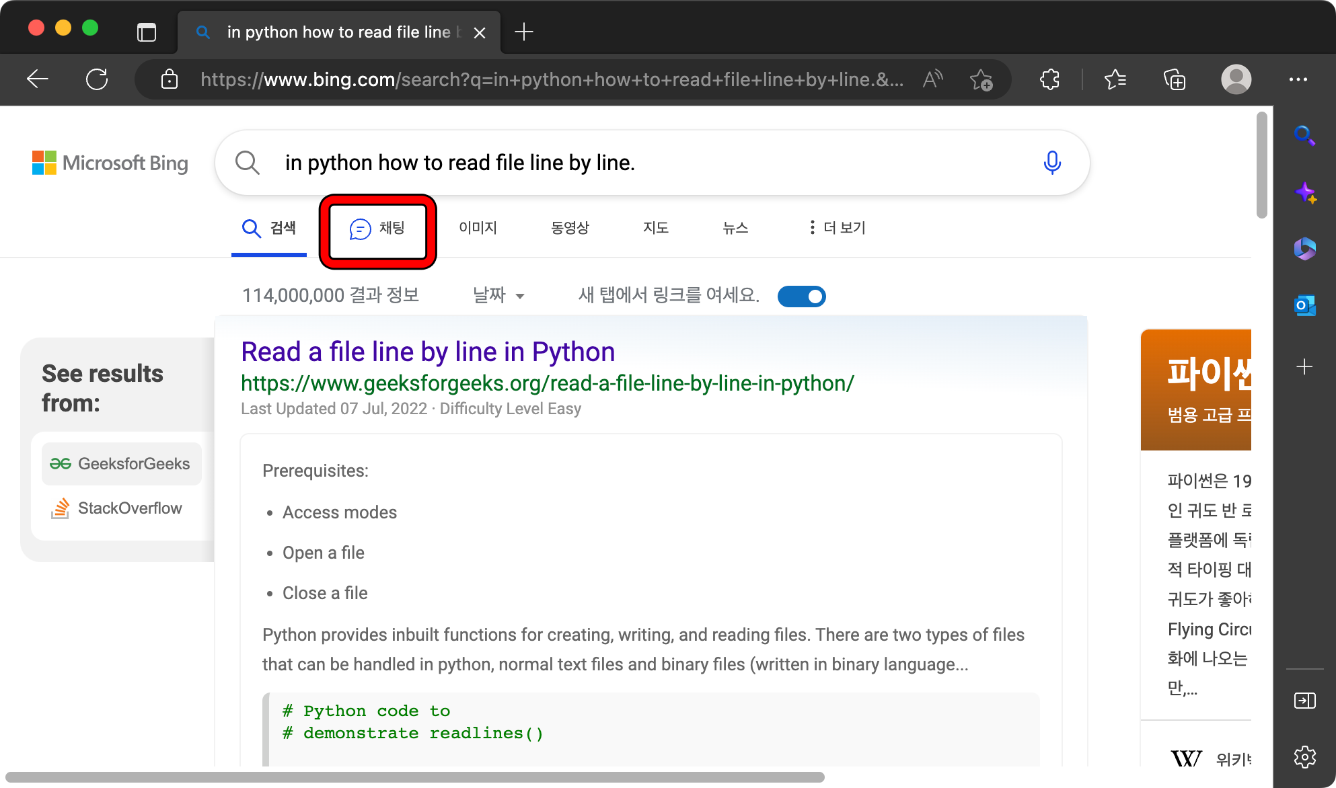Switch to the 채팅 chat tab
The image size is (1336, 788).
tap(377, 229)
